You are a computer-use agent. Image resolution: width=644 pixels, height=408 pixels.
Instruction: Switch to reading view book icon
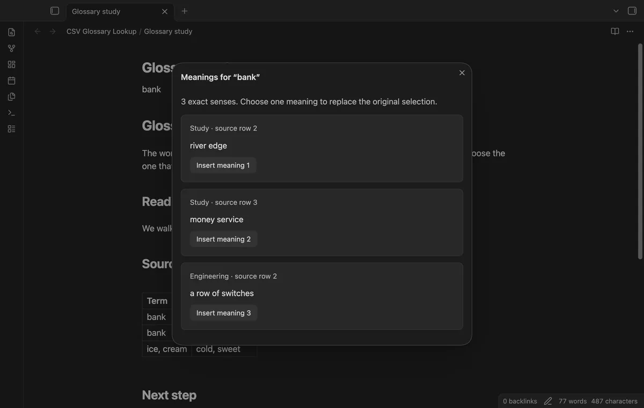615,32
